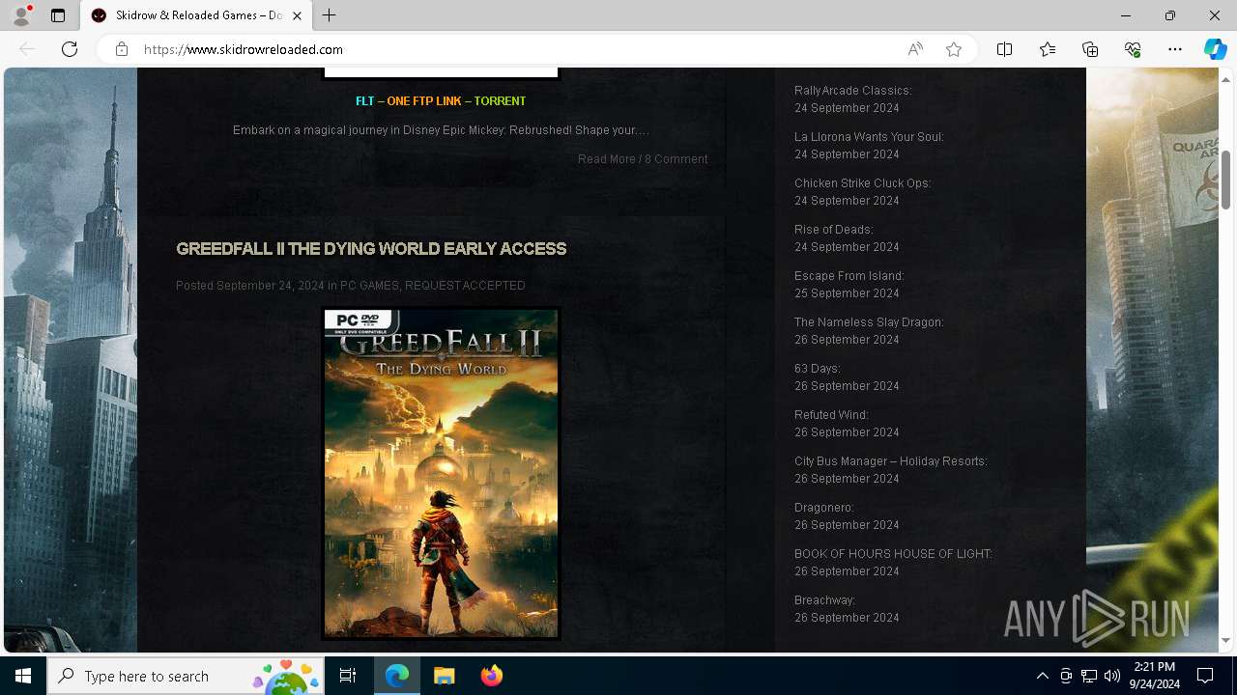Select the Skidrow & Reloaded Games tab

tap(196, 15)
